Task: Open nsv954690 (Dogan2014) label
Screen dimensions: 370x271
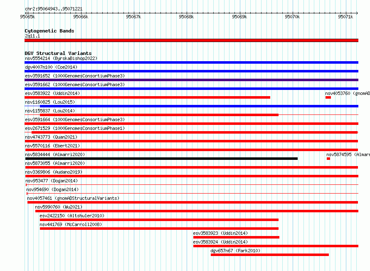Action: click(x=52, y=189)
